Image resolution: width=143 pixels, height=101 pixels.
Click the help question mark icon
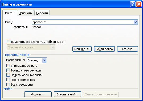click(133, 4)
